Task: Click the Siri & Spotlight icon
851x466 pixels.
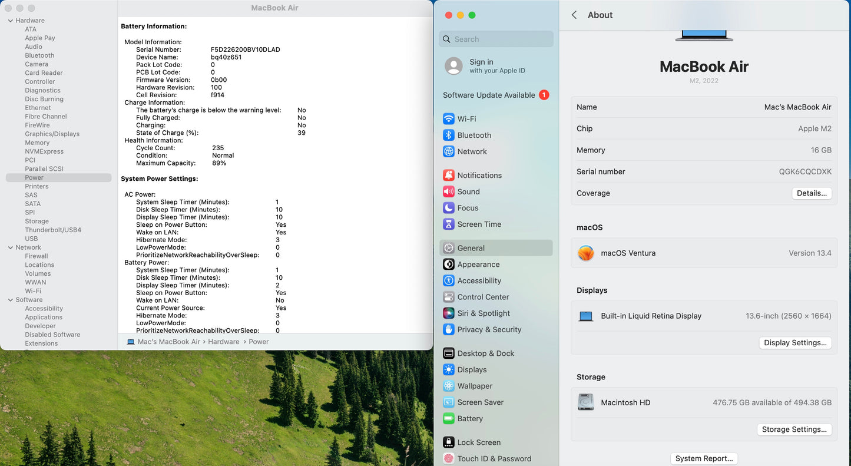Action: (449, 313)
